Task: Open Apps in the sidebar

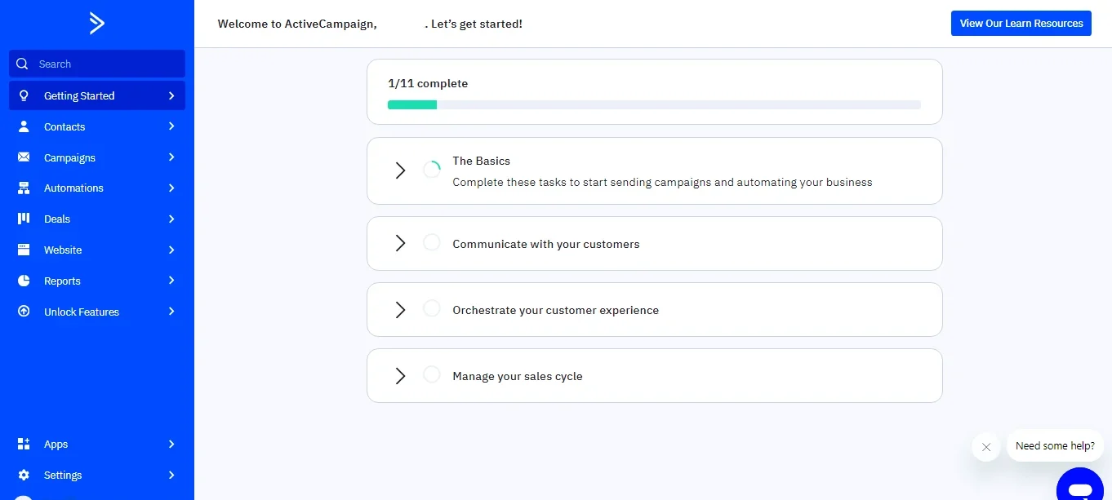Action: point(97,444)
